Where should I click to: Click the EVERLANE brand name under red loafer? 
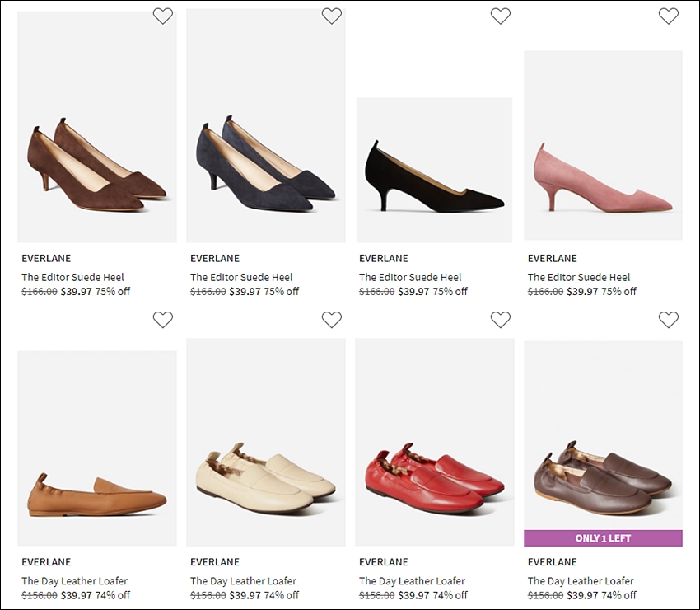[384, 561]
